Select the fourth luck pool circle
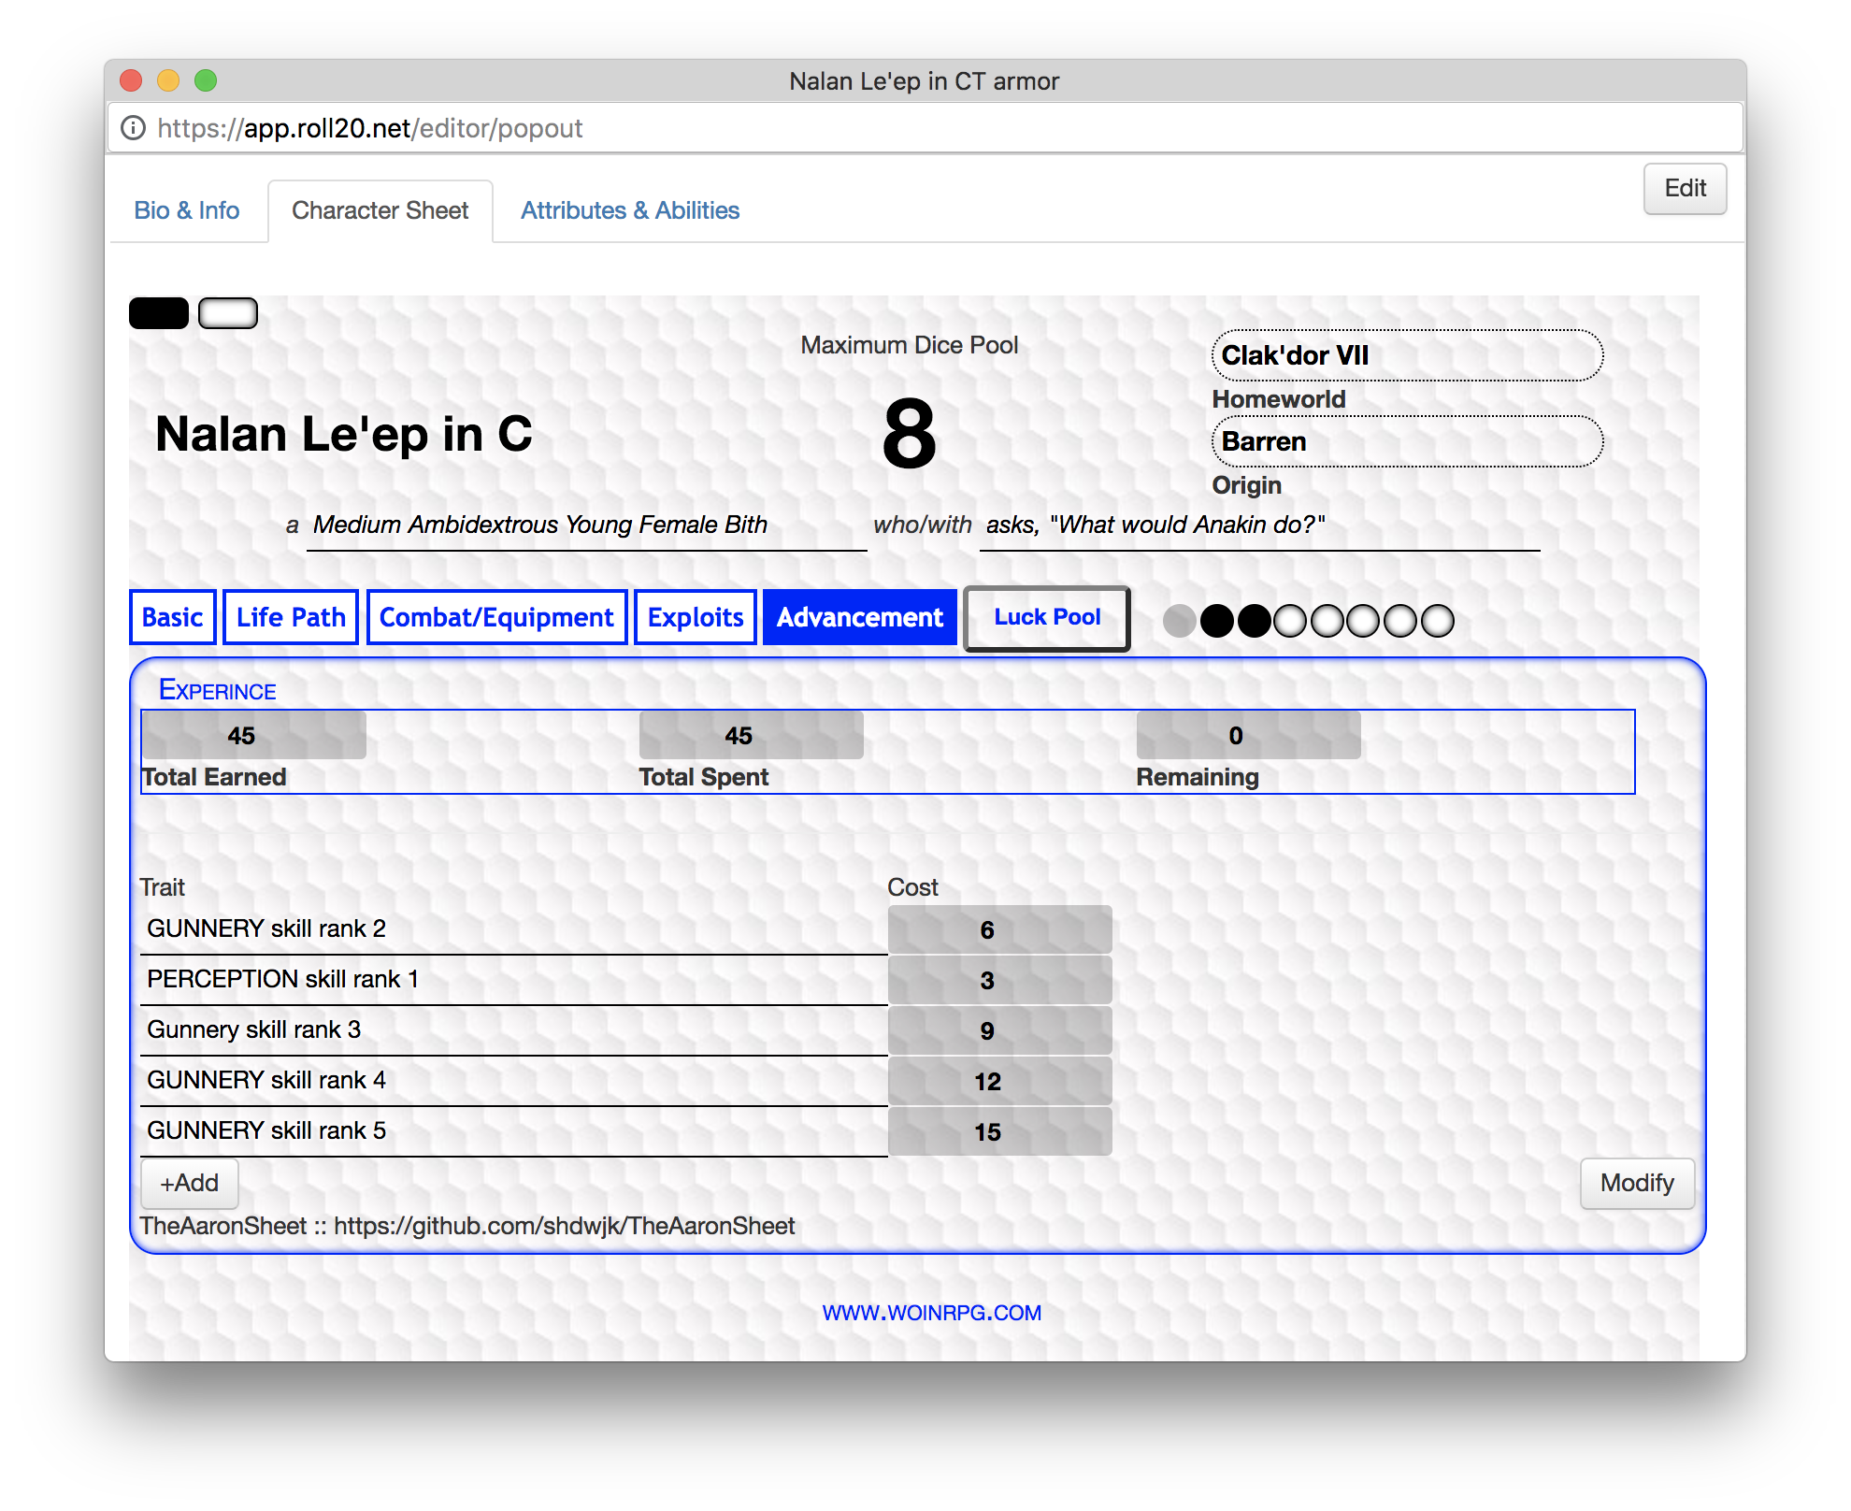The image size is (1851, 1511). [1291, 621]
